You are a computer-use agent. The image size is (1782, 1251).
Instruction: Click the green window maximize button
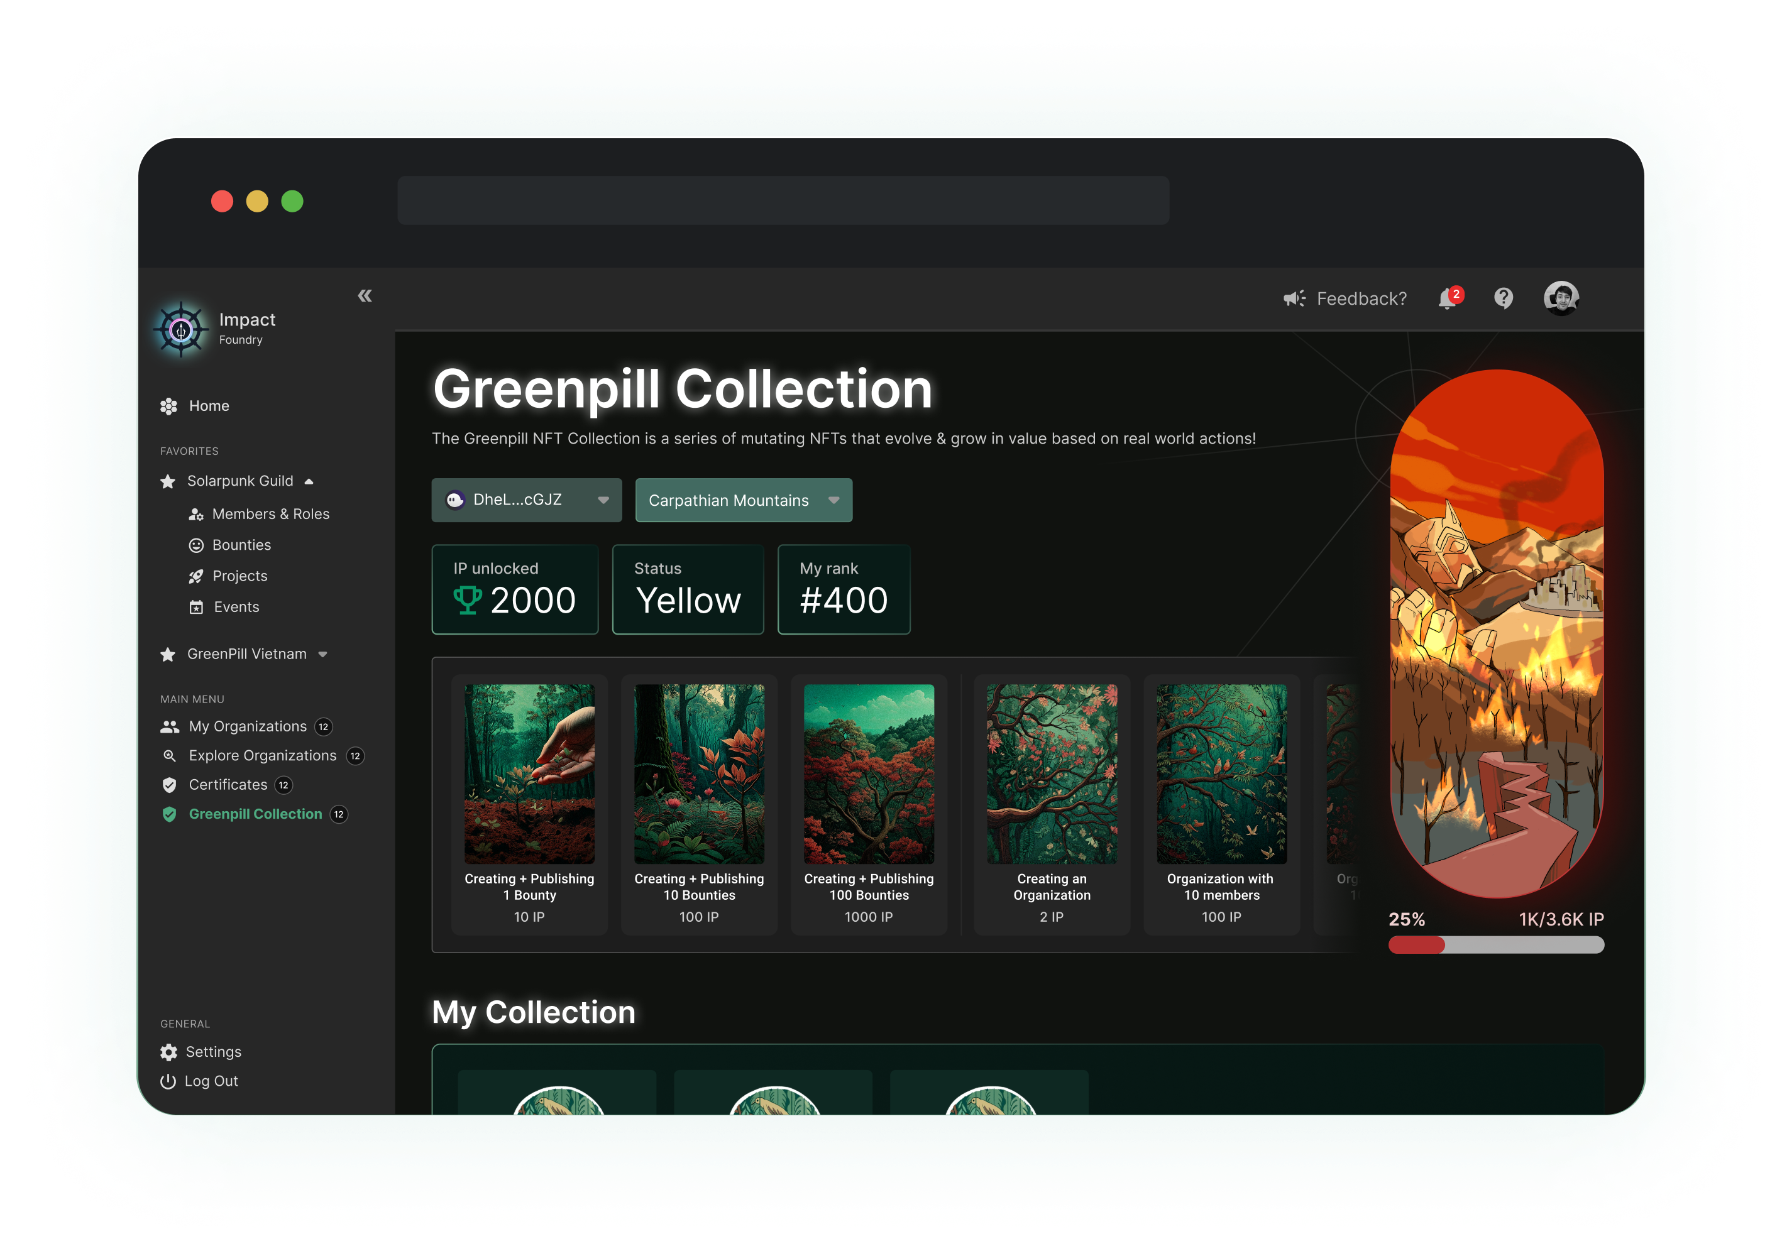(292, 201)
